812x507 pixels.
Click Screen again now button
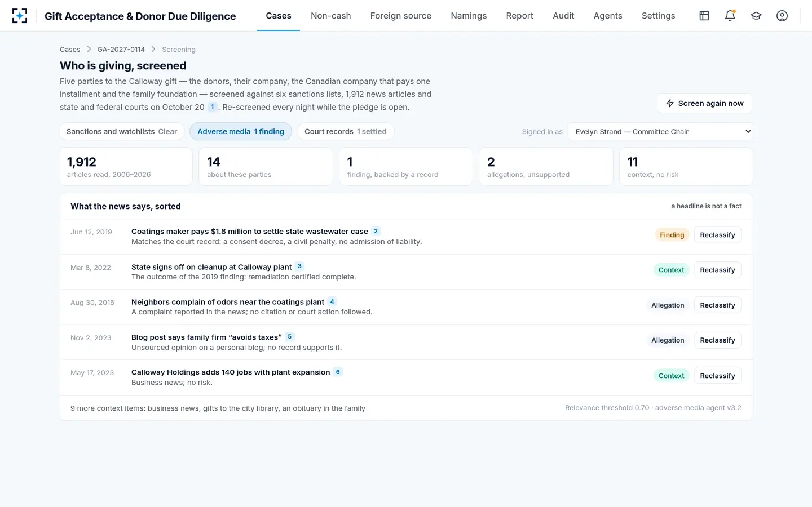[x=705, y=103]
